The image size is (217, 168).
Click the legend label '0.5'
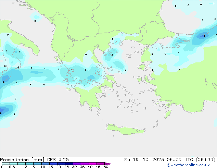[12, 167]
